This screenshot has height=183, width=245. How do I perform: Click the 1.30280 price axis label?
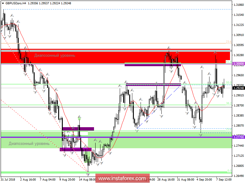(239, 55)
